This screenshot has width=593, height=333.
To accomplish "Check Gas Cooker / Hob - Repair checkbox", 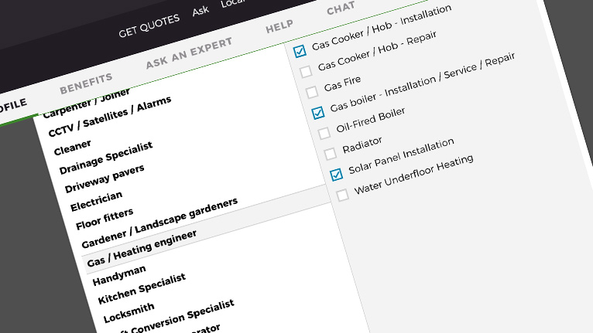I will (x=306, y=71).
